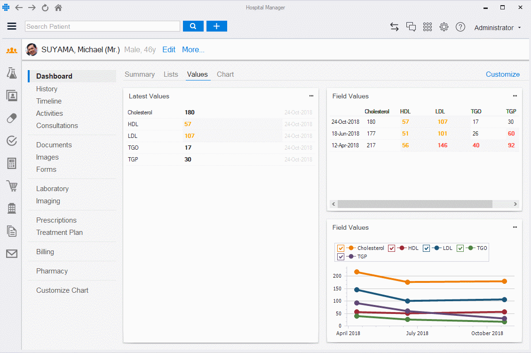This screenshot has width=531, height=353.
Task: Disable the TGP series checkbox
Action: pos(341,257)
